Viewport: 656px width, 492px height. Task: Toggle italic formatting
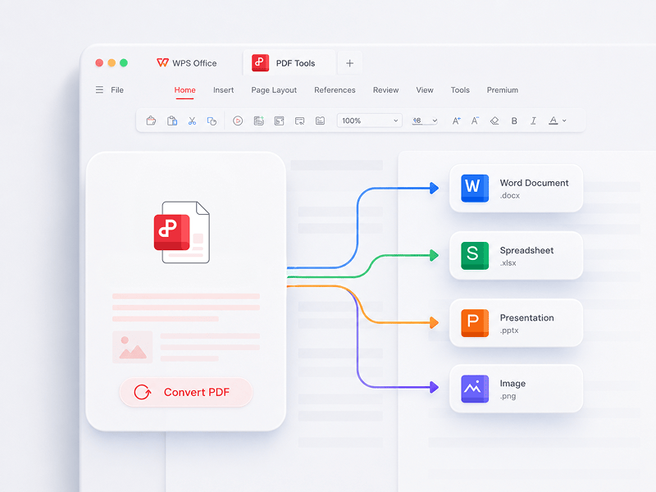(534, 121)
